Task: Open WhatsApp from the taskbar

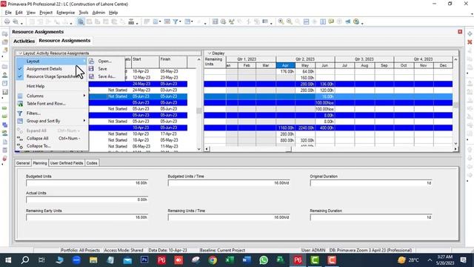Action: tap(264, 260)
